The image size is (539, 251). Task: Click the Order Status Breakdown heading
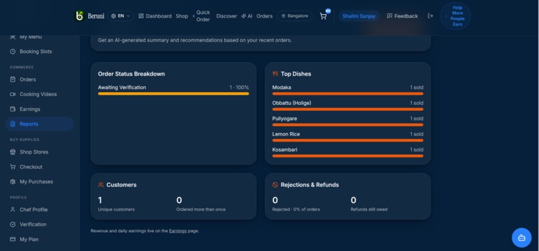(x=131, y=74)
